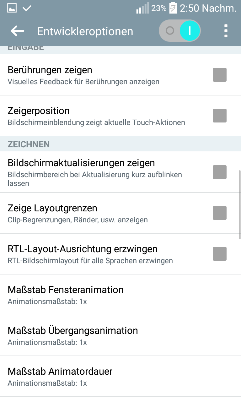Tap the 23% battery percentage text
Viewport: 241px width, 402px height.
click(x=159, y=8)
